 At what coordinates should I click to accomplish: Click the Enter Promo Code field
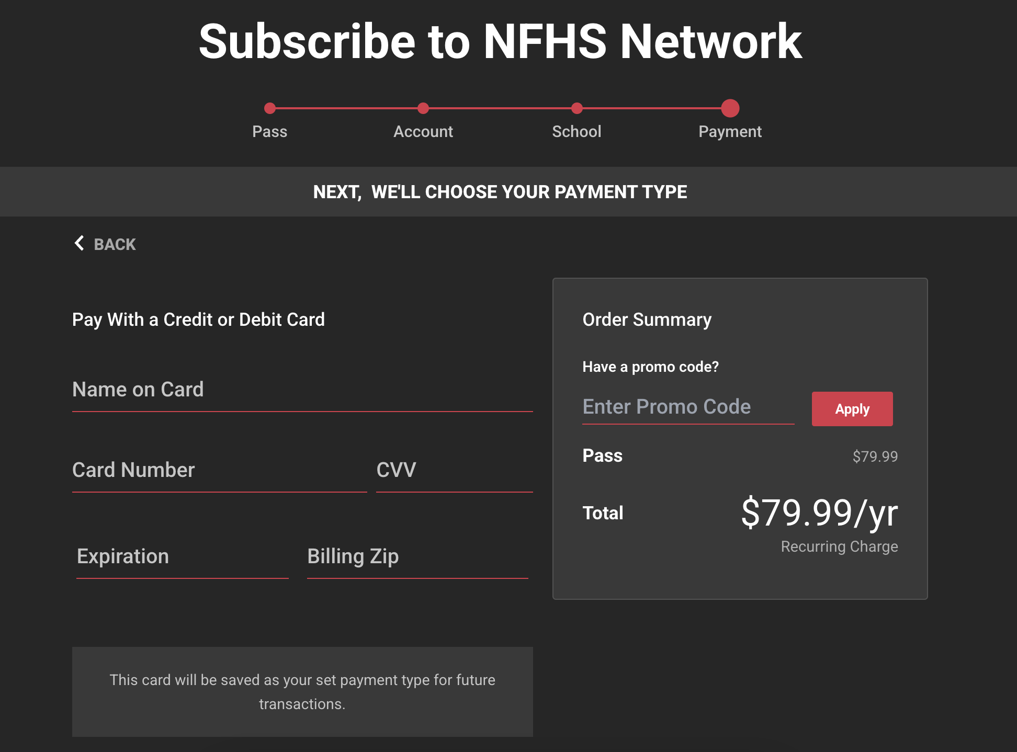[688, 407]
